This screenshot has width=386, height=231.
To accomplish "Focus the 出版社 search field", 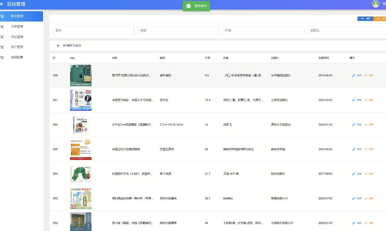I will 347,30.
